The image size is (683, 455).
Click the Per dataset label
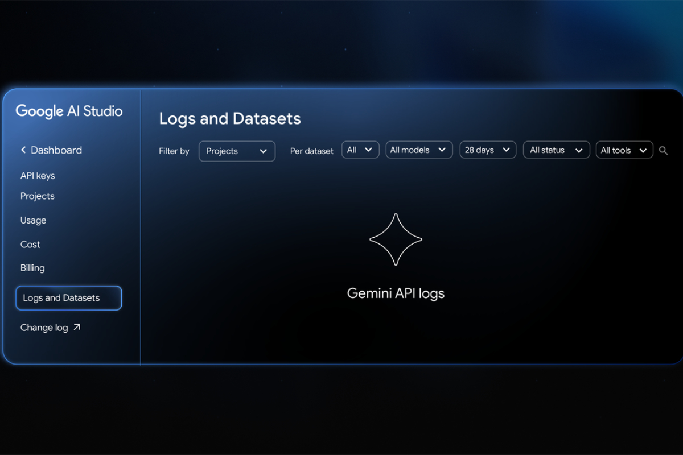tap(312, 151)
